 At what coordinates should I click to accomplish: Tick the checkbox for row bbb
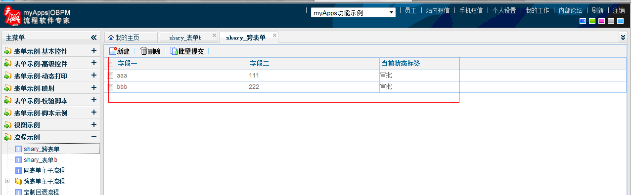click(x=110, y=87)
